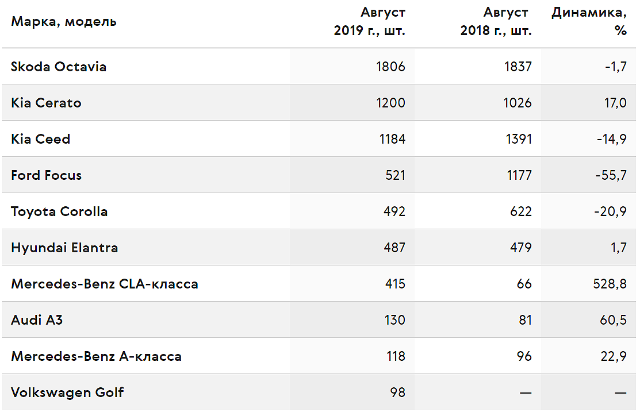Select the 1391 value for Kia Ceed
Screen dimensions: 640x412
(x=519, y=139)
